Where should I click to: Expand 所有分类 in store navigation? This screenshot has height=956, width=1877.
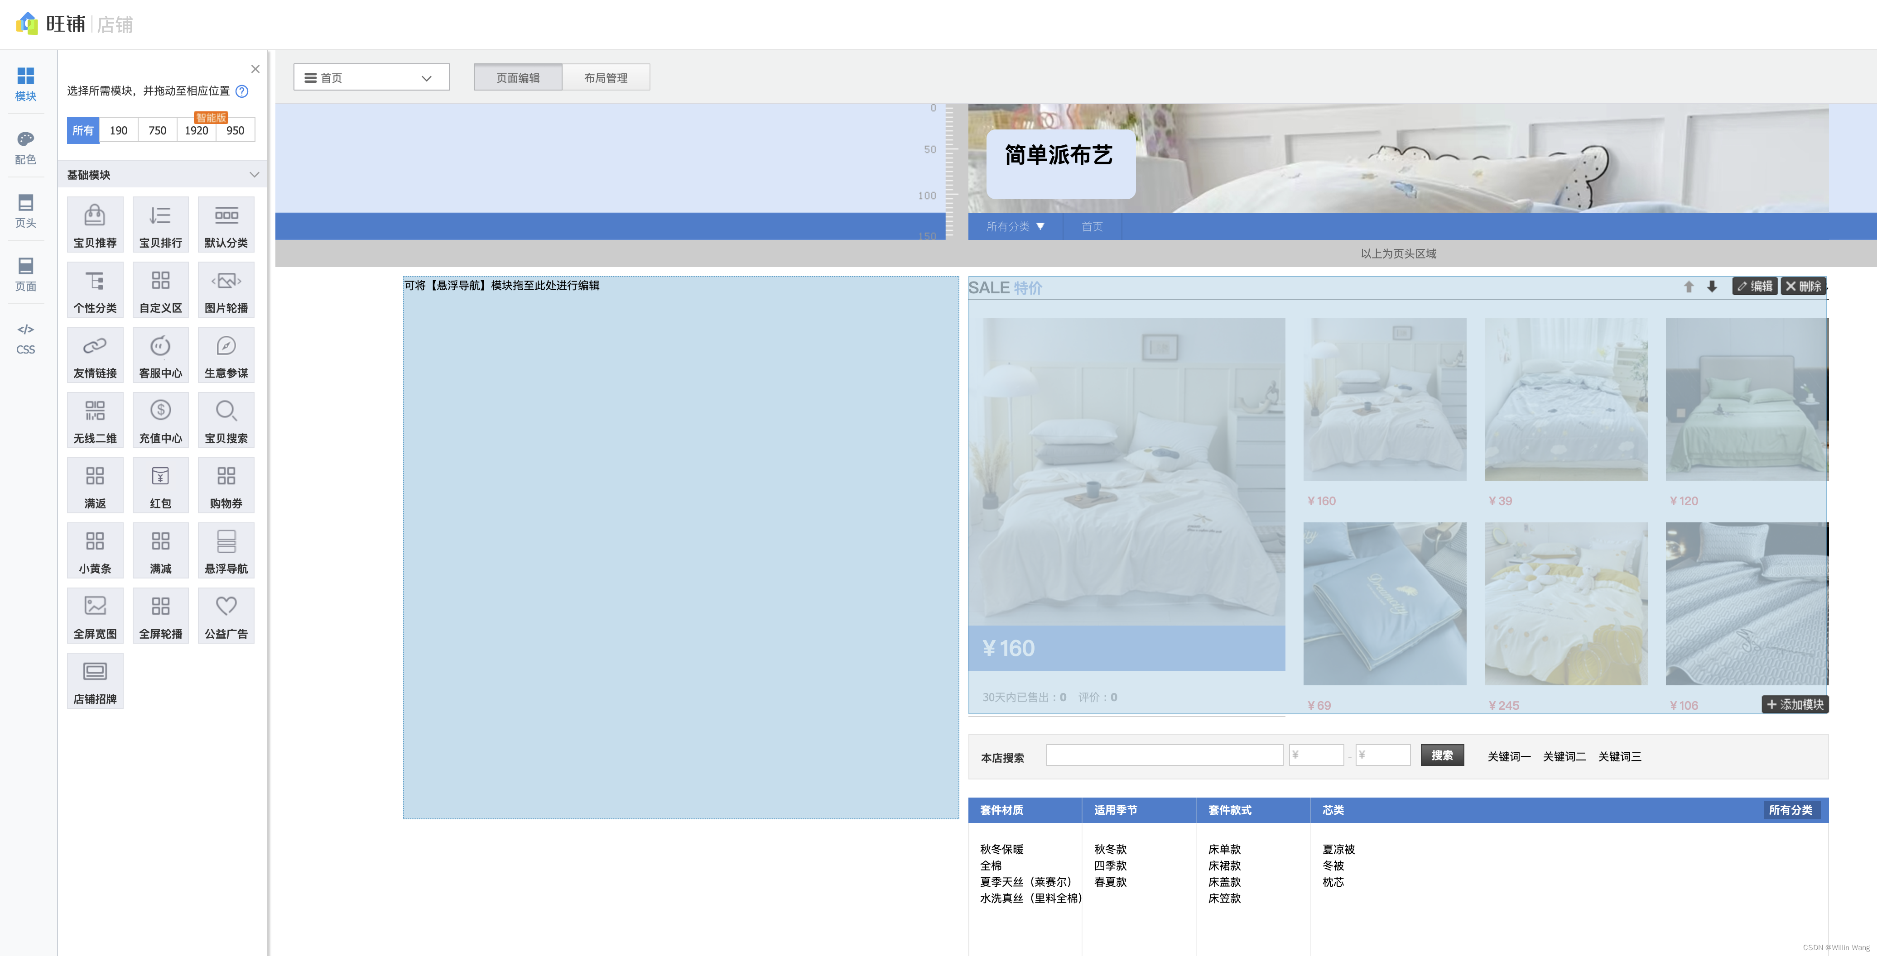click(x=1014, y=226)
